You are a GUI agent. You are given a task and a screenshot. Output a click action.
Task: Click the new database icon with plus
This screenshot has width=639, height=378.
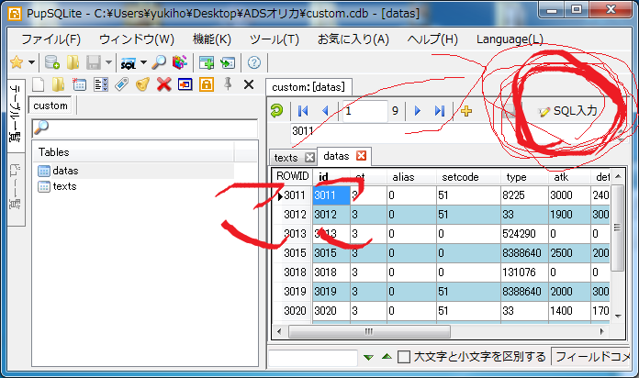[x=52, y=62]
